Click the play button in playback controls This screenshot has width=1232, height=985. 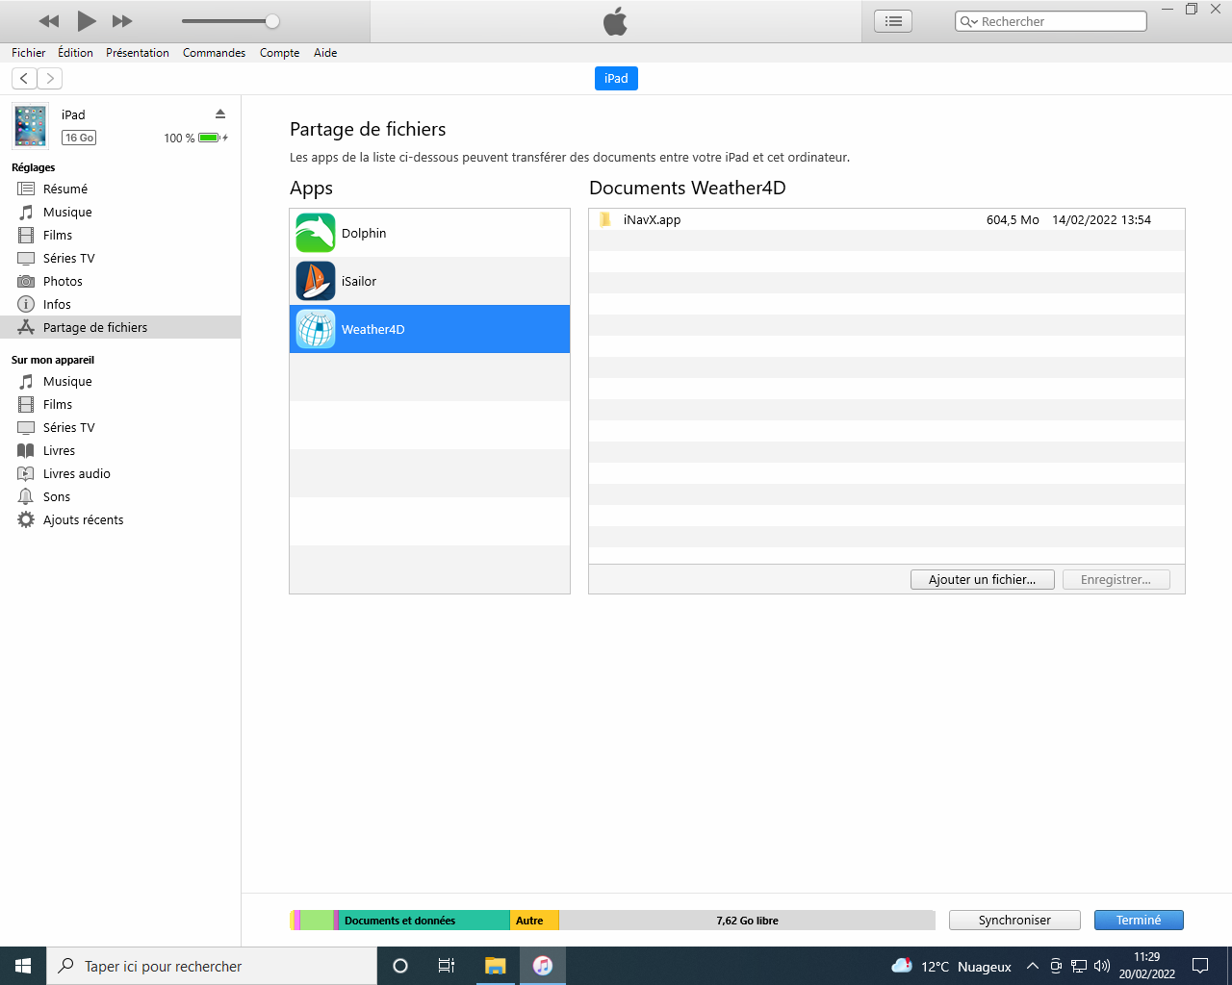click(86, 20)
